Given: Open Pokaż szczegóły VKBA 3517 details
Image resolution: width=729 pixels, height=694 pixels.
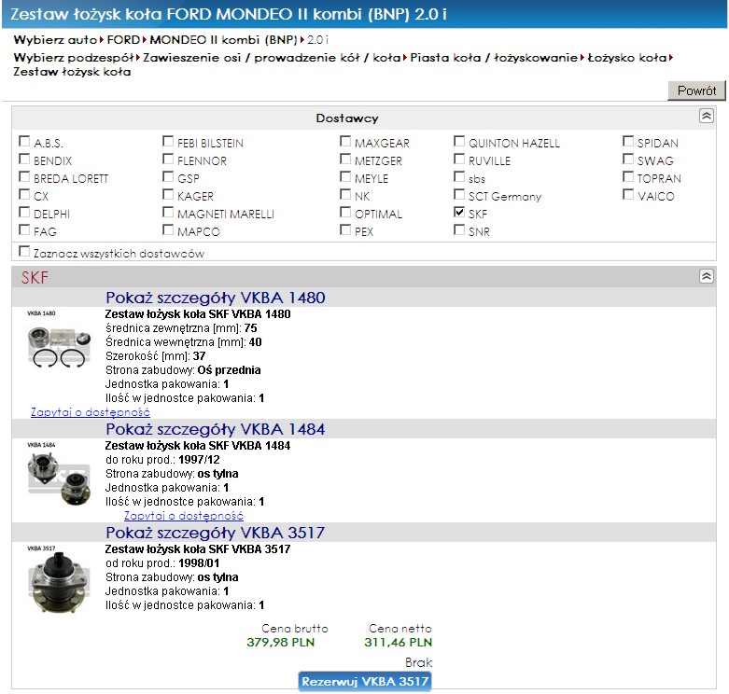Looking at the screenshot, I should pos(216,533).
